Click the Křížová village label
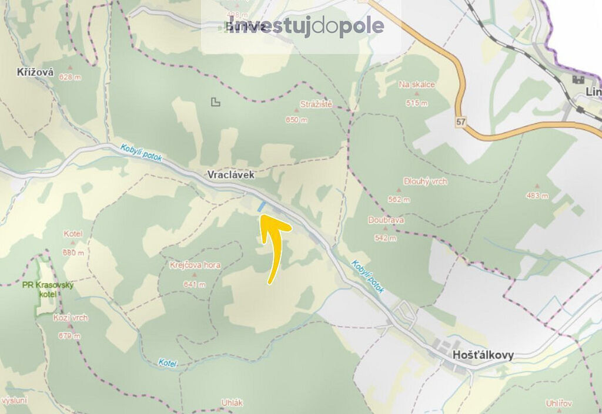The height and width of the screenshot is (414, 602). [35, 72]
